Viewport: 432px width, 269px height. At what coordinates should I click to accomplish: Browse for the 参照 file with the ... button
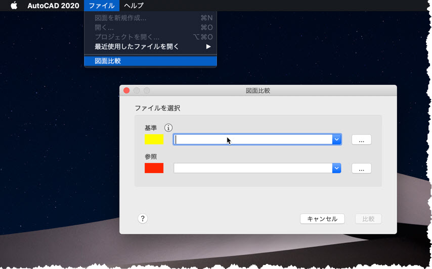coord(362,169)
